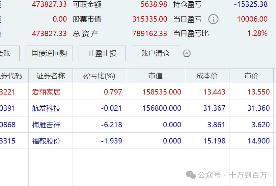Click the 市值 column header
The width and height of the screenshot is (276, 186).
click(x=155, y=76)
